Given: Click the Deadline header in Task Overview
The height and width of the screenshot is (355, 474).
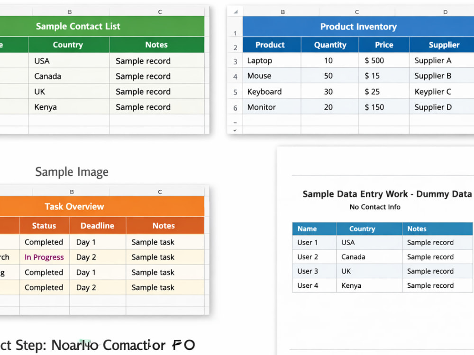Looking at the screenshot, I should point(98,225).
